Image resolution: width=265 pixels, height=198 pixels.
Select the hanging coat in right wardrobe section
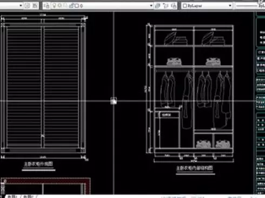click(222, 101)
